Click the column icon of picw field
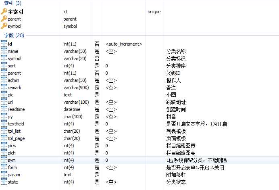The width and height of the screenshot is (279, 190). pyautogui.click(x=4, y=146)
